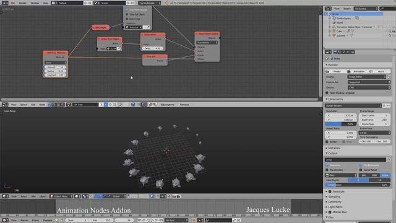Click the End Frame field in Frame Range

(374, 120)
